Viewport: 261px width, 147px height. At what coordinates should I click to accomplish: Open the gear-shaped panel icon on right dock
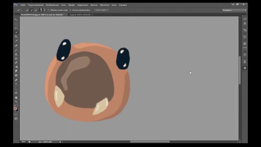tap(245, 24)
